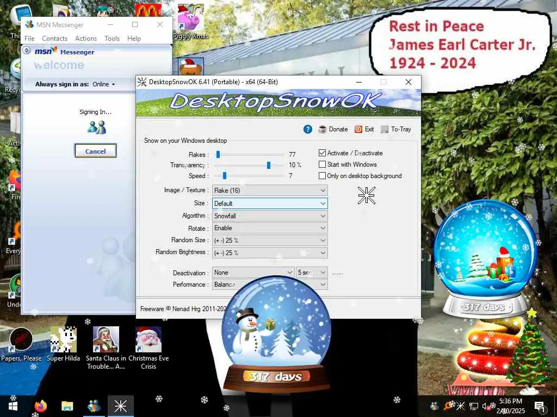Open Christmas Eve Crisis desktop shortcut
Image resolution: width=557 pixels, height=417 pixels.
[x=148, y=348]
